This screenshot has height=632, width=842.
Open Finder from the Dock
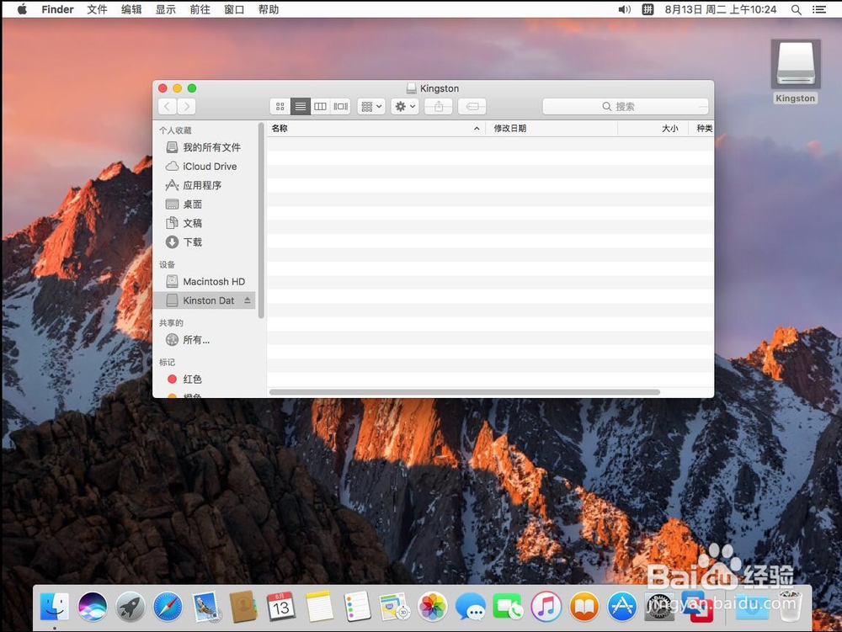[55, 607]
